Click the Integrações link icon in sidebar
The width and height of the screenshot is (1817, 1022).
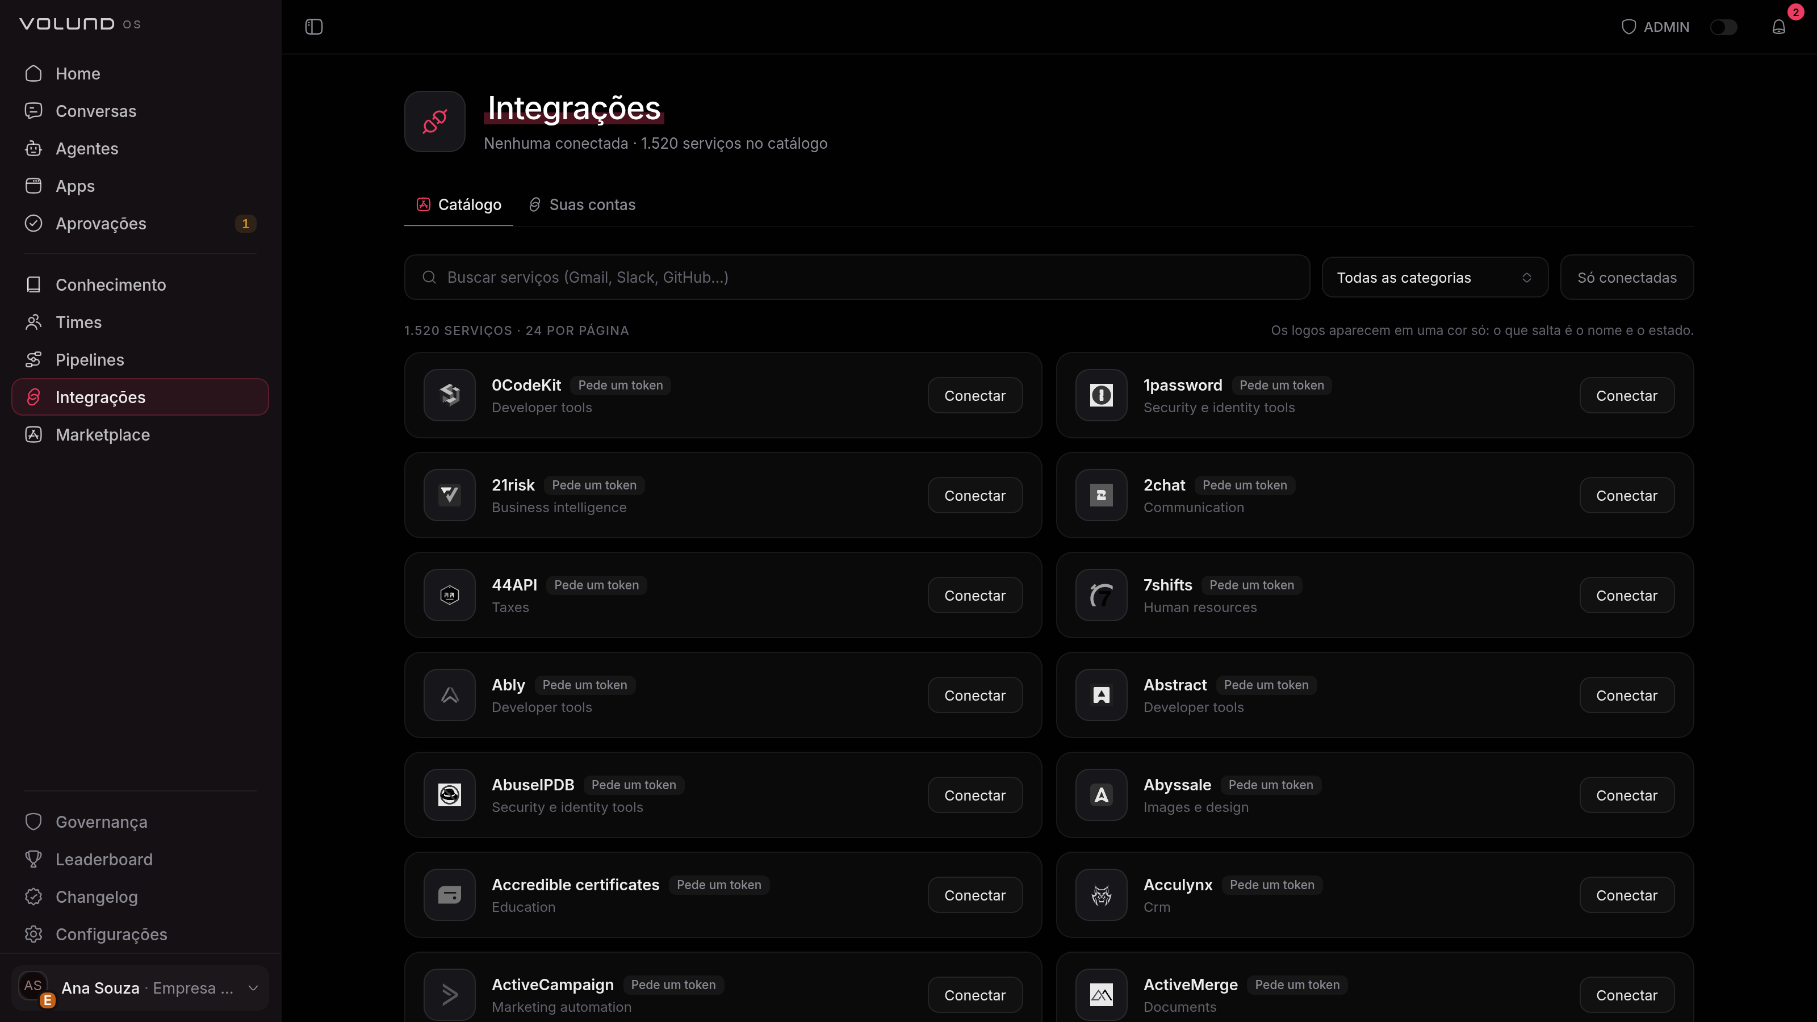point(33,396)
